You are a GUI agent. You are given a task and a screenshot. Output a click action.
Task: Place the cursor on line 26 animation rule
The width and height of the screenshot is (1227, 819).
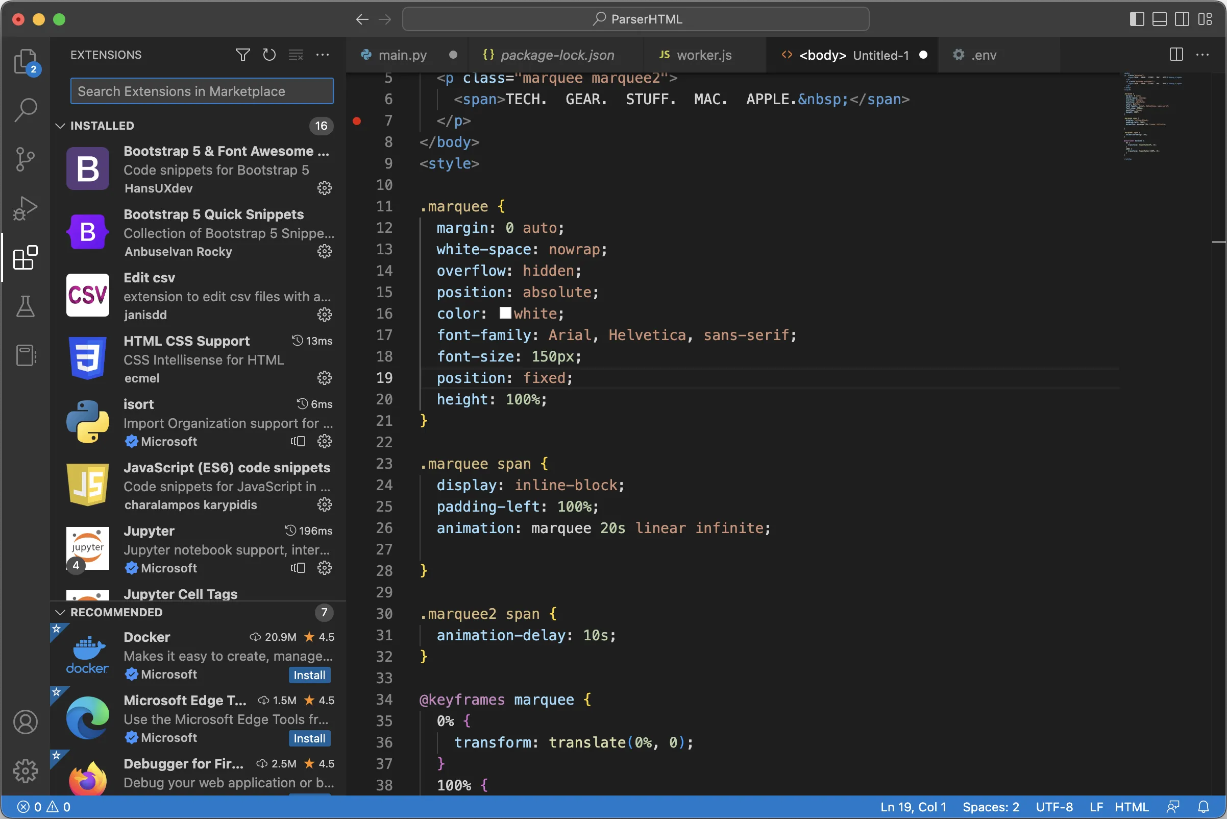[603, 528]
